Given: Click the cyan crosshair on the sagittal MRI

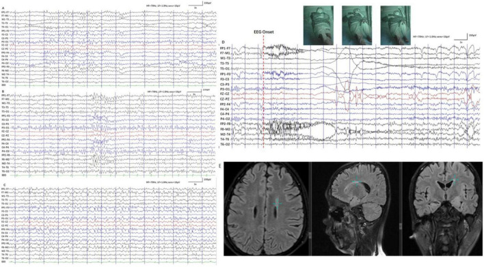Looking at the screenshot, I should point(357,182).
